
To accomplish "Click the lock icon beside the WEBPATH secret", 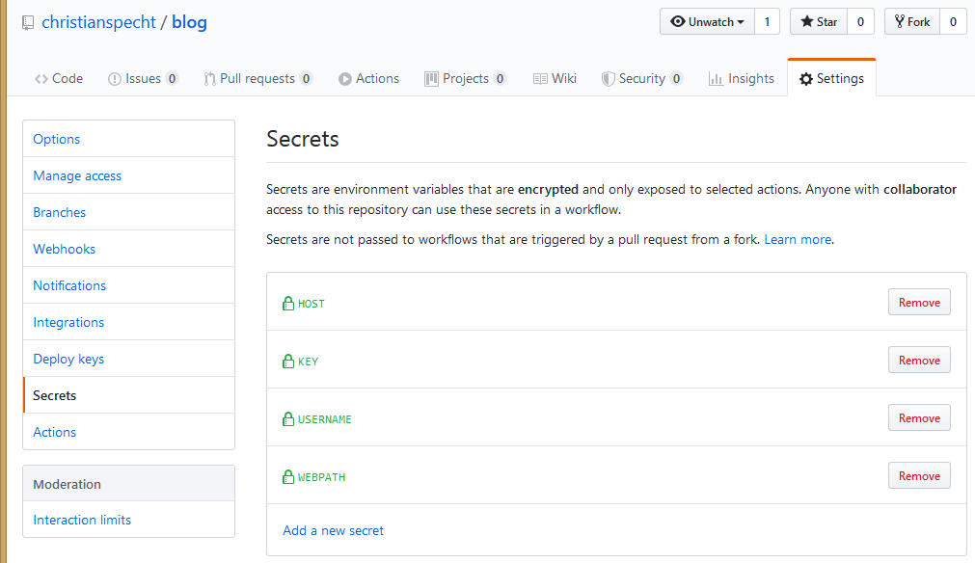I will coord(287,476).
